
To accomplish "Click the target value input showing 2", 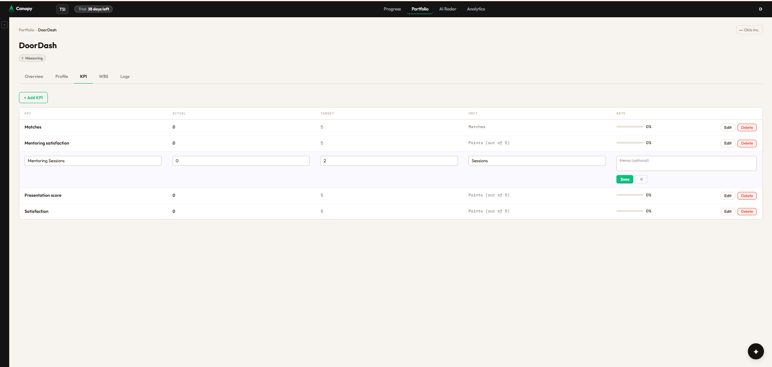I will click(x=389, y=161).
